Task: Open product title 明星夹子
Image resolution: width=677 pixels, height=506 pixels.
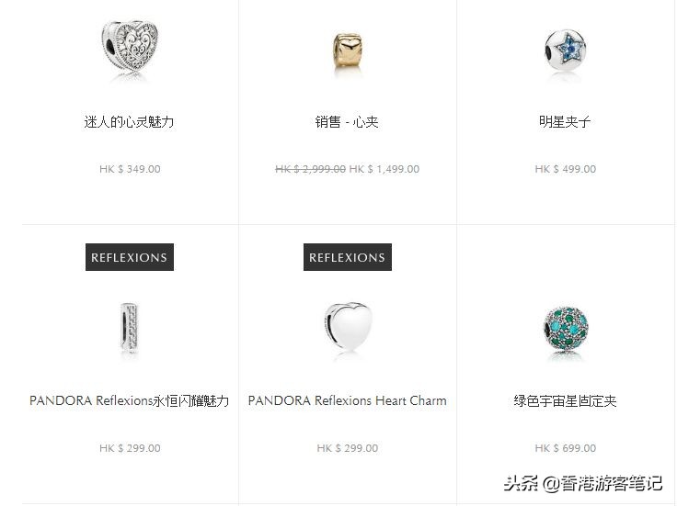Action: pos(565,122)
